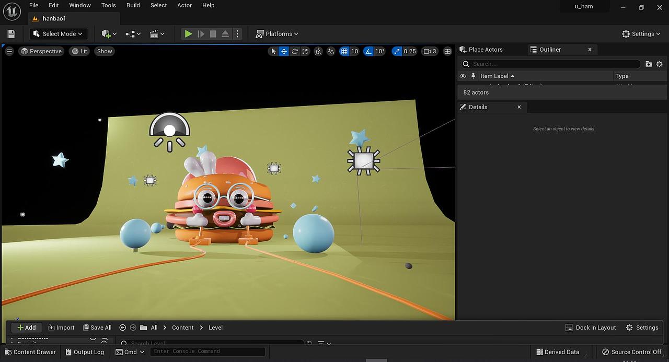The image size is (669, 362).
Task: Click the Outliner search field
Action: coord(549,64)
